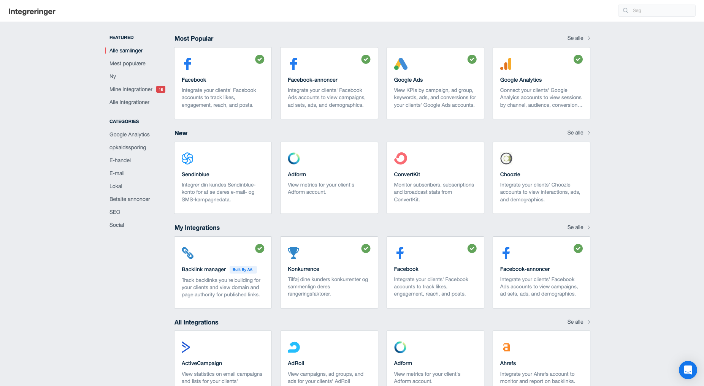
Task: Click Se alle for New section
Action: click(575, 133)
